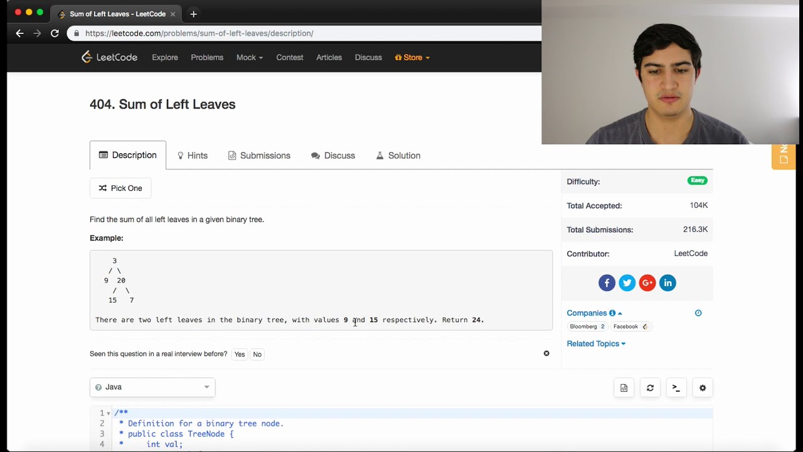
Task: Switch to the Hints tab
Action: (x=193, y=156)
